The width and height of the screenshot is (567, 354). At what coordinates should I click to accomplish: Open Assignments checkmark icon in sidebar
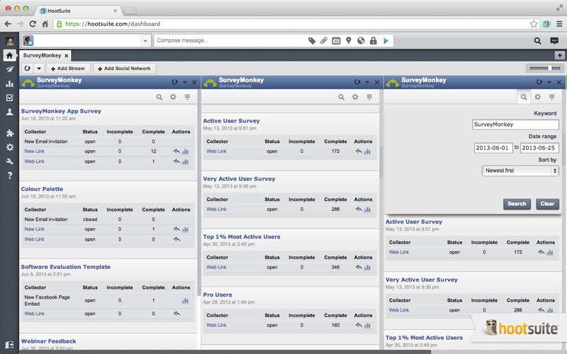tap(9, 98)
